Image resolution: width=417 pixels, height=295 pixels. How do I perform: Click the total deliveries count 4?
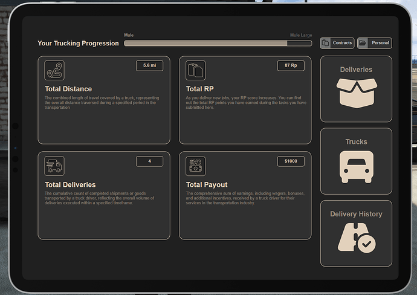pyautogui.click(x=149, y=161)
